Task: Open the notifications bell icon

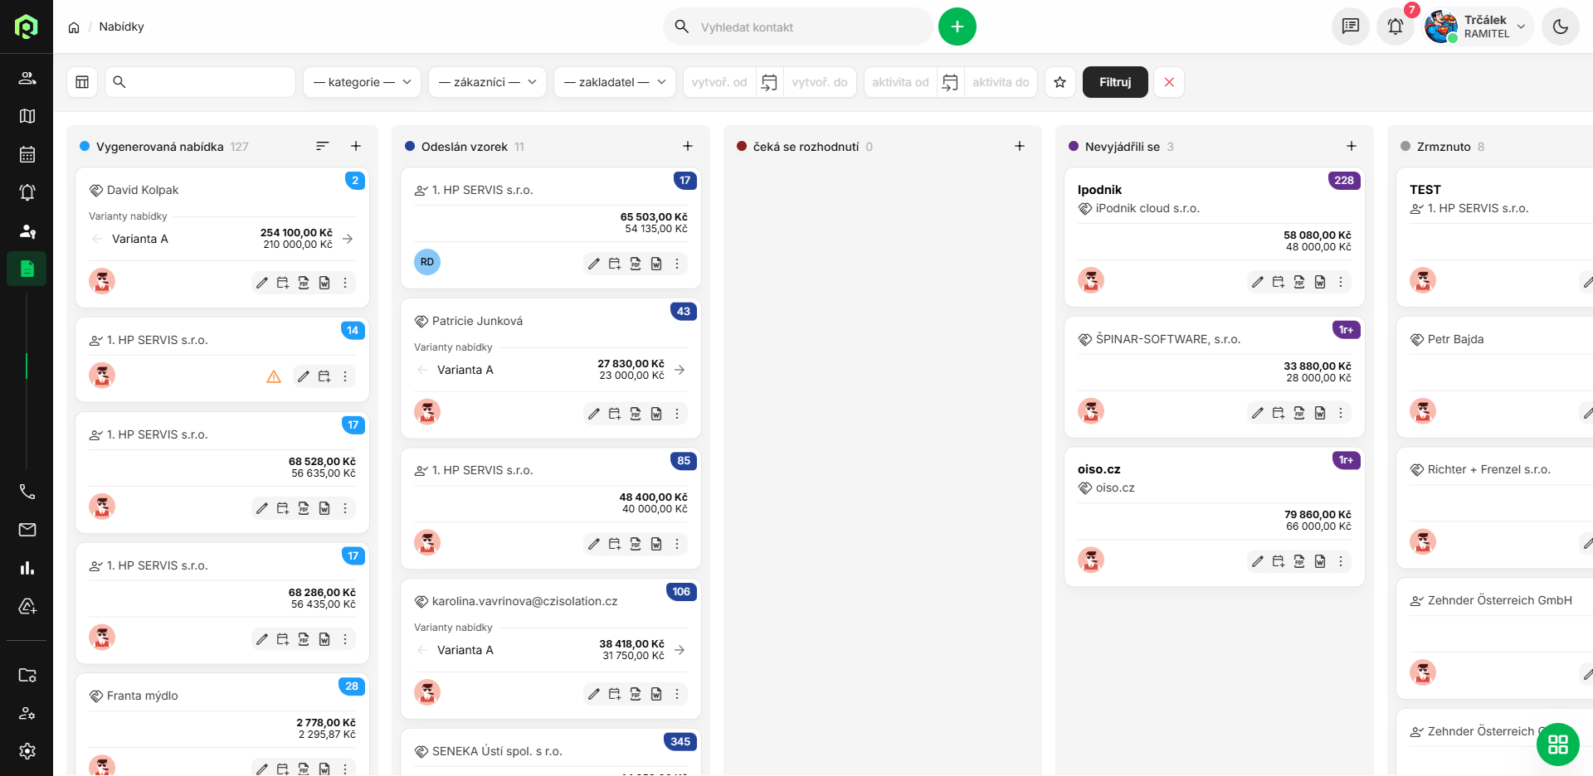Action: 1395,27
